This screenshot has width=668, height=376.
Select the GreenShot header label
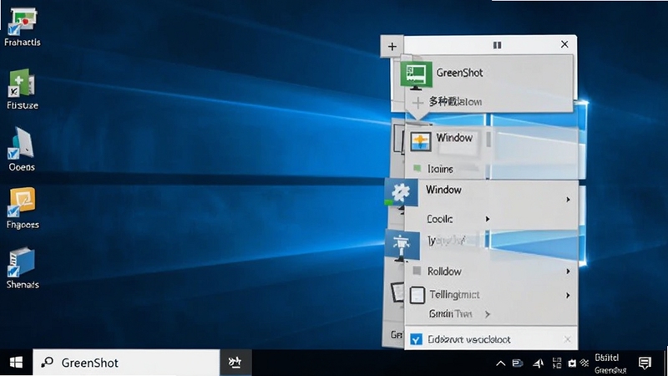coord(459,73)
